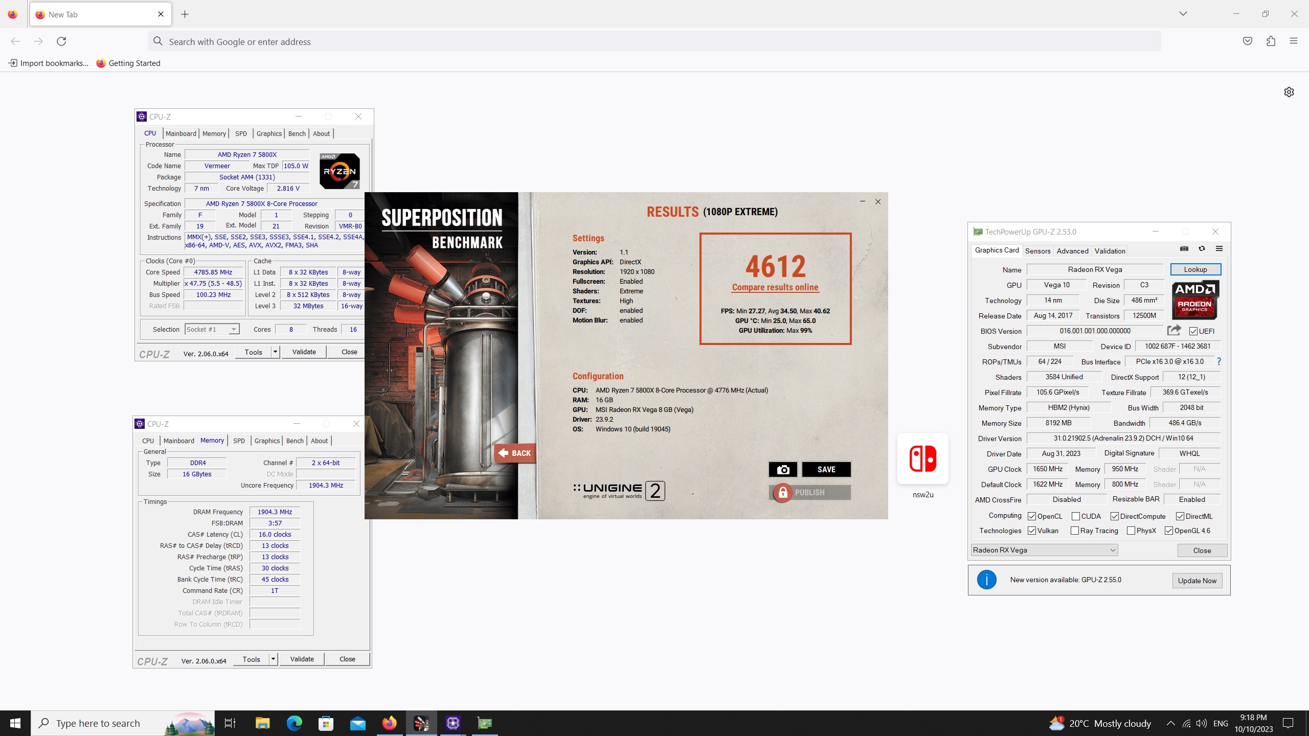Close the New Tab tab
This screenshot has height=736, width=1309.
point(161,14)
